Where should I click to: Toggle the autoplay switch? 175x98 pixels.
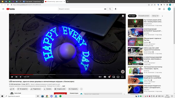(100, 77)
